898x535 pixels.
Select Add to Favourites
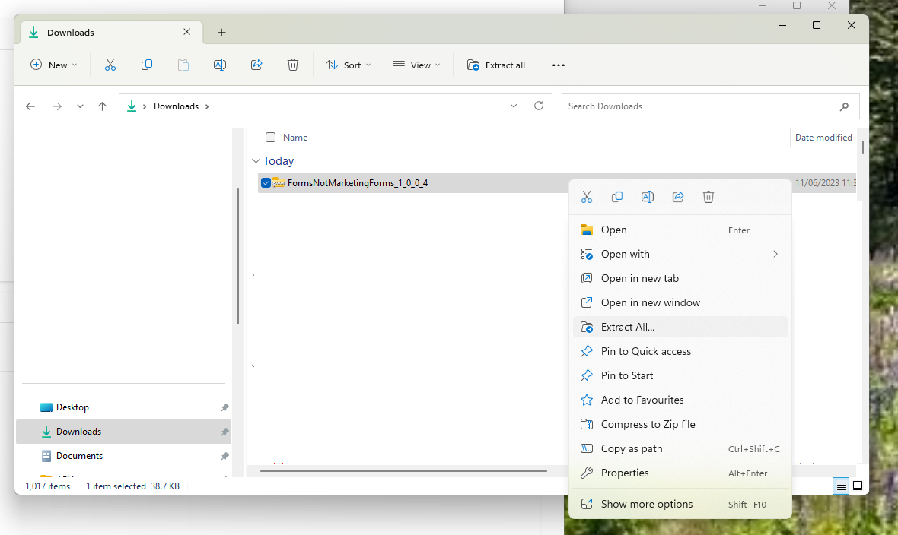[x=680, y=400]
